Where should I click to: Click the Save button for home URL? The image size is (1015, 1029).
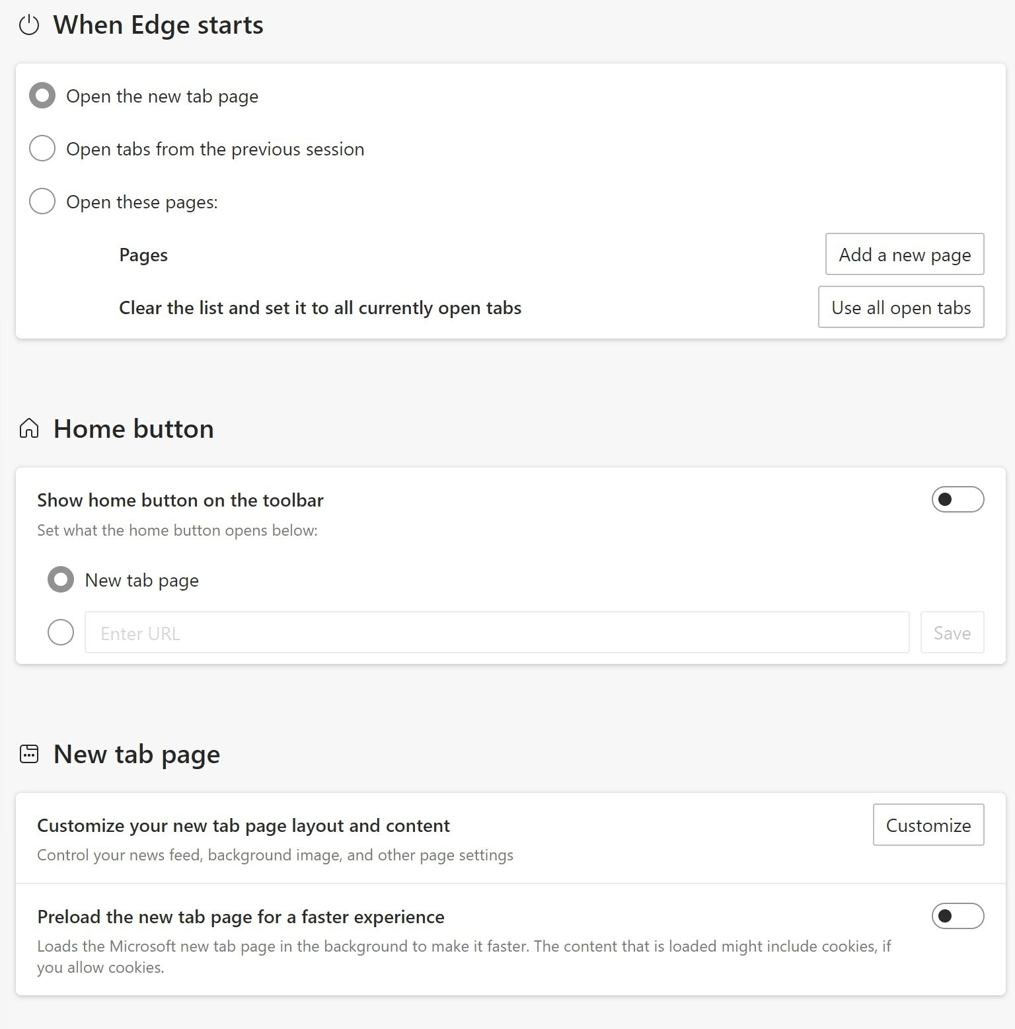[952, 633]
